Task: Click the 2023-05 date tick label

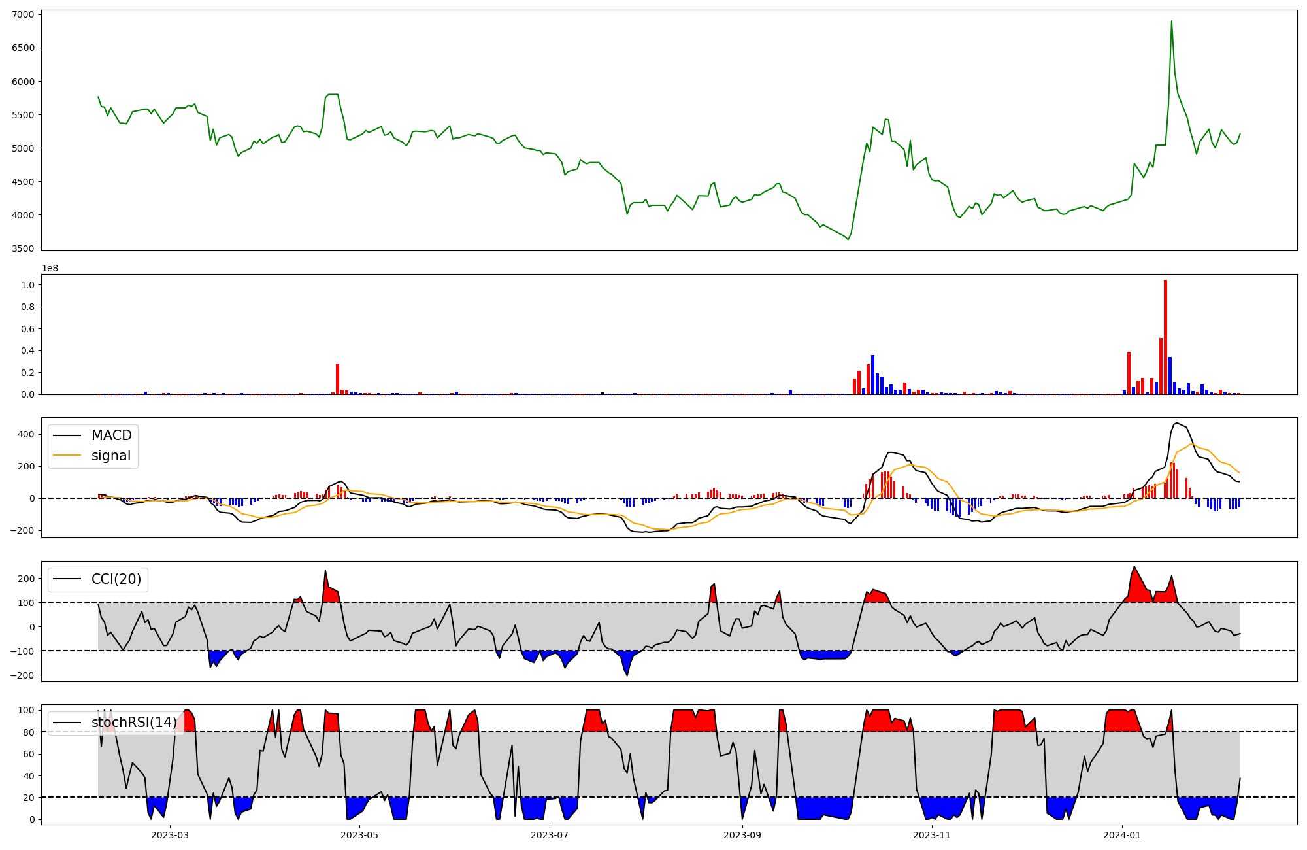Action: (359, 835)
